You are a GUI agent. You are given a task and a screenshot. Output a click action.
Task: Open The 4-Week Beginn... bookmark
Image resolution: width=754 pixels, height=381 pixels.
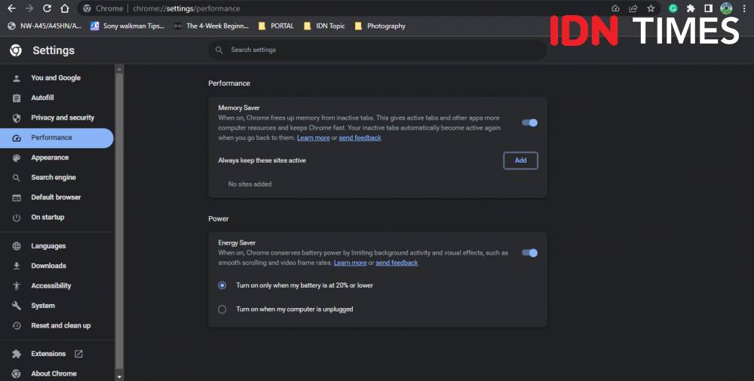click(212, 26)
